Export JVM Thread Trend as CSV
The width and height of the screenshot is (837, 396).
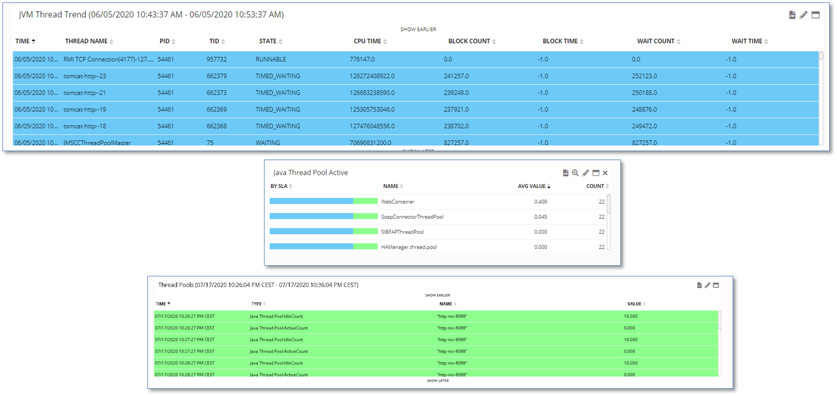click(x=792, y=15)
